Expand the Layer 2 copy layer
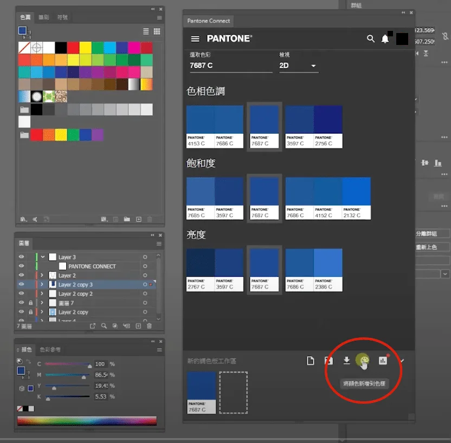 (42, 312)
